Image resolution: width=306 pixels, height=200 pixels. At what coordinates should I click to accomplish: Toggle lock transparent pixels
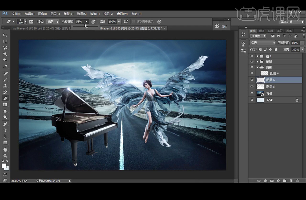point(260,50)
